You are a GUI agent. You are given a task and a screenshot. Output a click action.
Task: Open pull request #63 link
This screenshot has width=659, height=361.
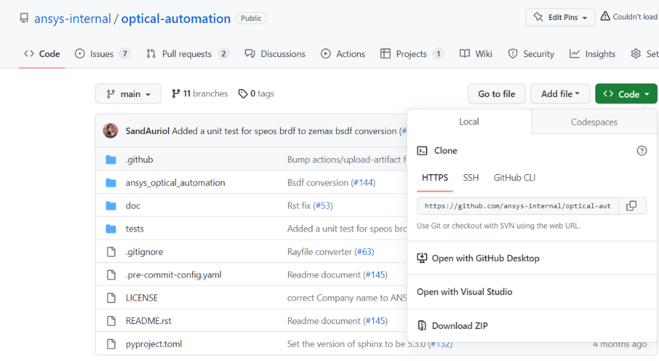coord(364,252)
